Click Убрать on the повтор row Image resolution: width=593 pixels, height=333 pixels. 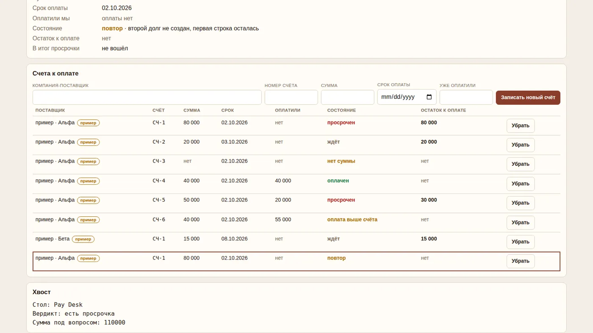click(x=521, y=261)
